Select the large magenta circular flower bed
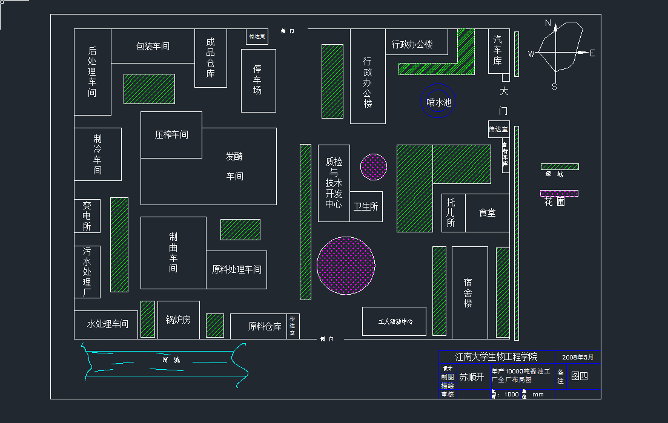This screenshot has height=423, width=668. 347,266
